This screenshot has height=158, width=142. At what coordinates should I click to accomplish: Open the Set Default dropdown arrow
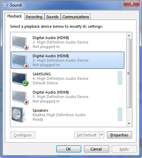tap(102, 135)
